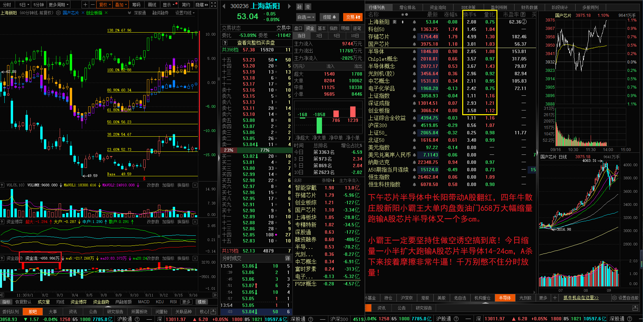Select 光刻胶 bottom tab
Viewport: 643px width, 322px height.
(525, 298)
